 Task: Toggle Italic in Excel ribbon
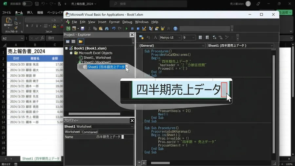pos(32,26)
